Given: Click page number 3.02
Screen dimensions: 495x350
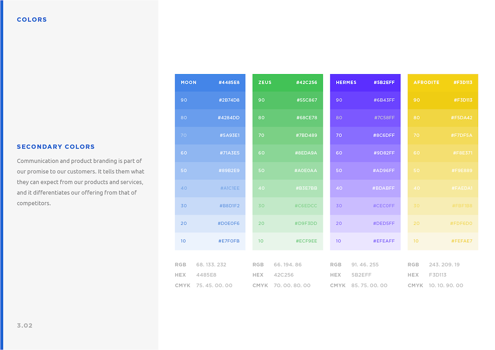Looking at the screenshot, I should coord(25,326).
